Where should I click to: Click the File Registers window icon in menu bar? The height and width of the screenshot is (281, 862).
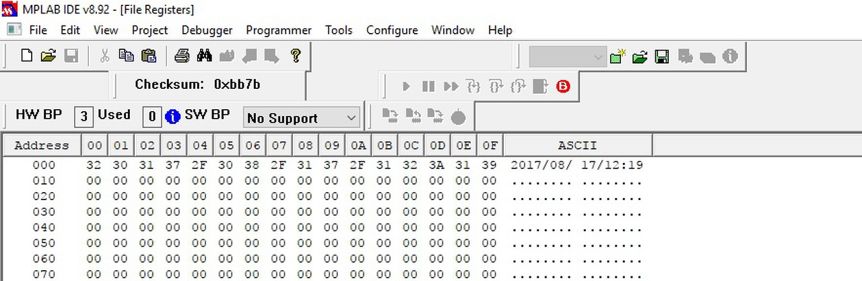pyautogui.click(x=14, y=30)
